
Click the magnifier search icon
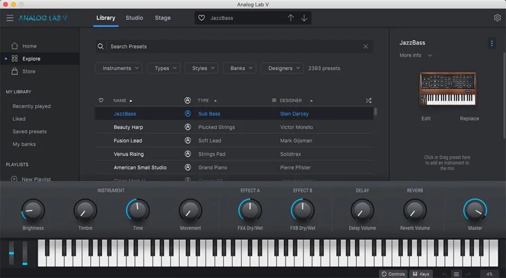pos(101,46)
